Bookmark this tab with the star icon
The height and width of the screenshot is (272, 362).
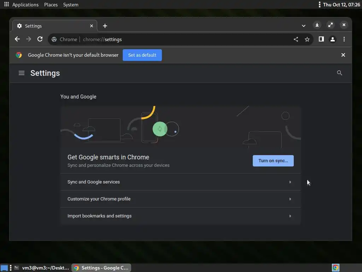[x=307, y=39]
